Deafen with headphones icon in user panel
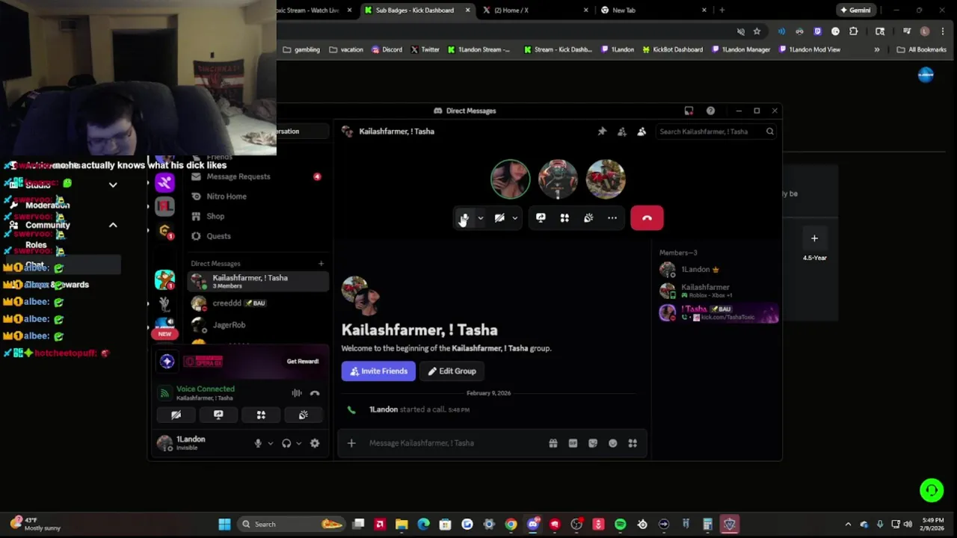The width and height of the screenshot is (957, 538). 286,443
